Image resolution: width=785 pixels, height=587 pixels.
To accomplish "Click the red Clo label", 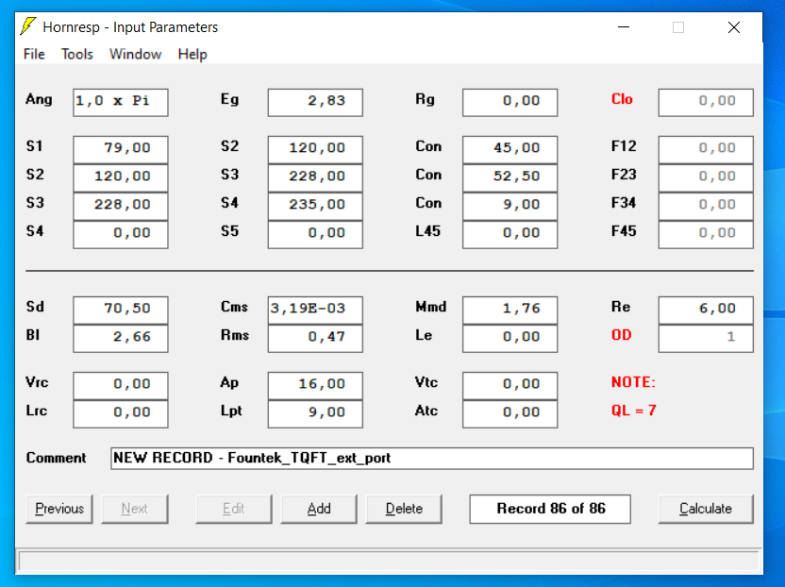I will pos(622,99).
